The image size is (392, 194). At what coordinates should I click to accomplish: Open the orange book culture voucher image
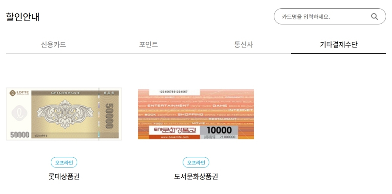click(196, 114)
